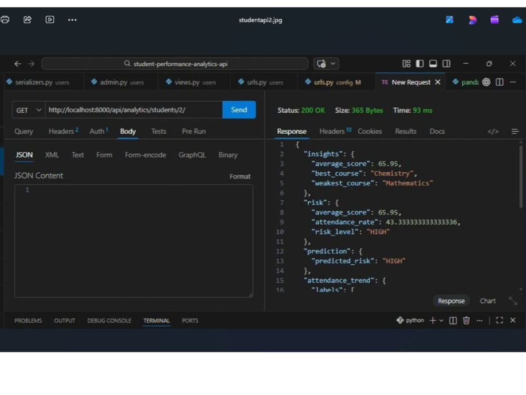
Task: Toggle the bottom panel visibility
Action: point(433,64)
